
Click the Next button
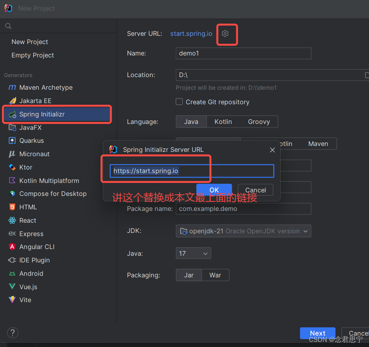(x=318, y=333)
